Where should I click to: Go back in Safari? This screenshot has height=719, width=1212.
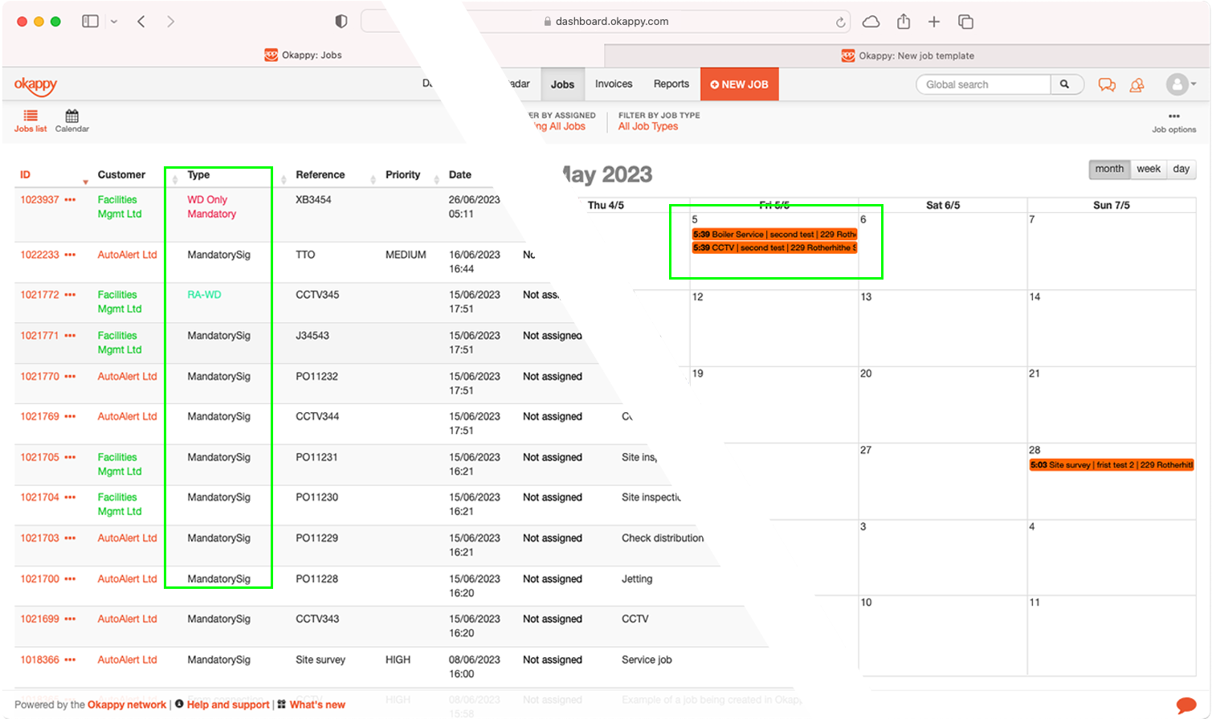(141, 22)
